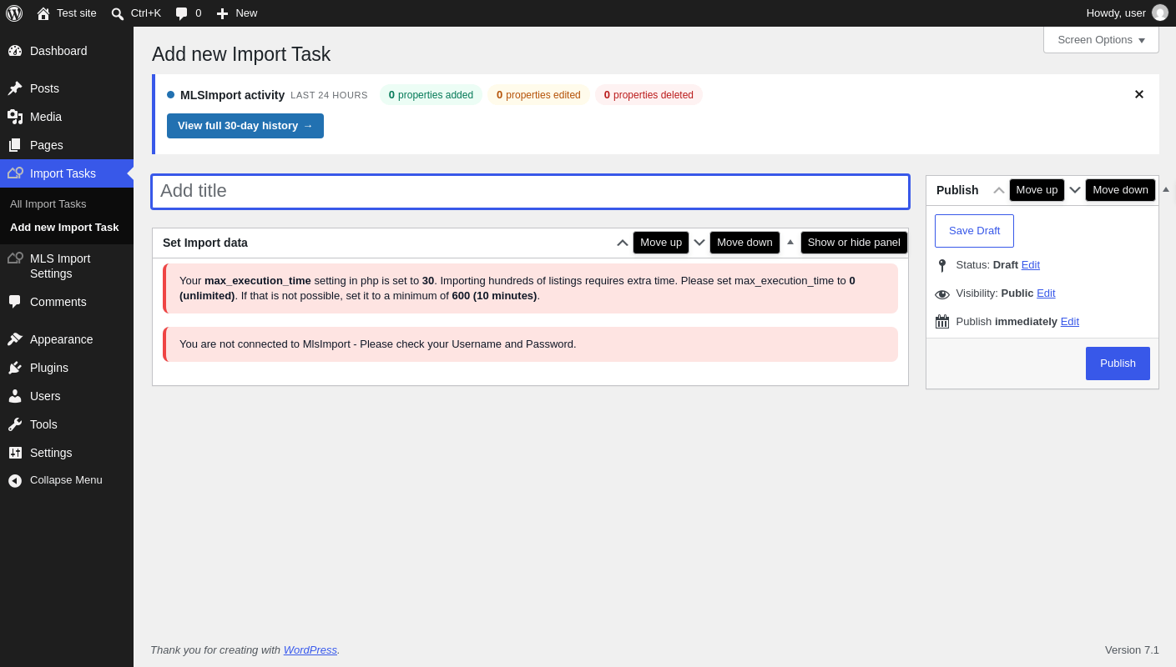Move the Publish panel down

click(x=1075, y=190)
